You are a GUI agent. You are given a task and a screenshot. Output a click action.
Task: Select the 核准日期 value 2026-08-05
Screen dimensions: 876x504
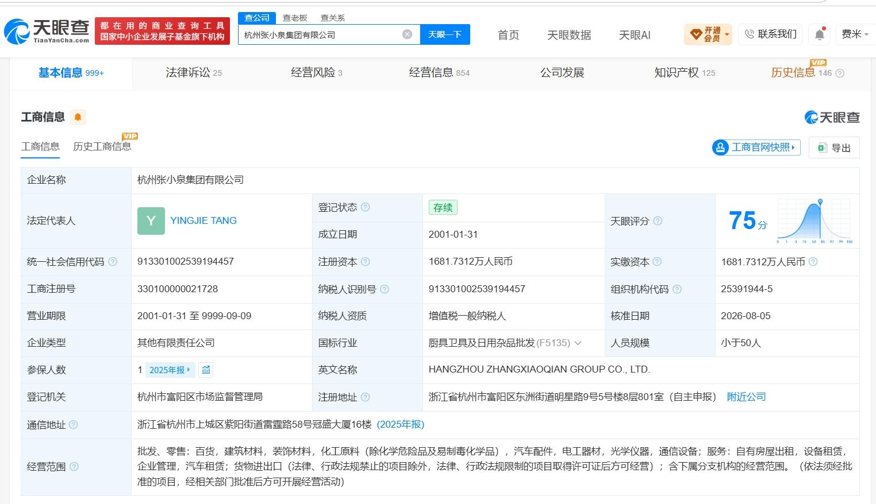pyautogui.click(x=746, y=316)
